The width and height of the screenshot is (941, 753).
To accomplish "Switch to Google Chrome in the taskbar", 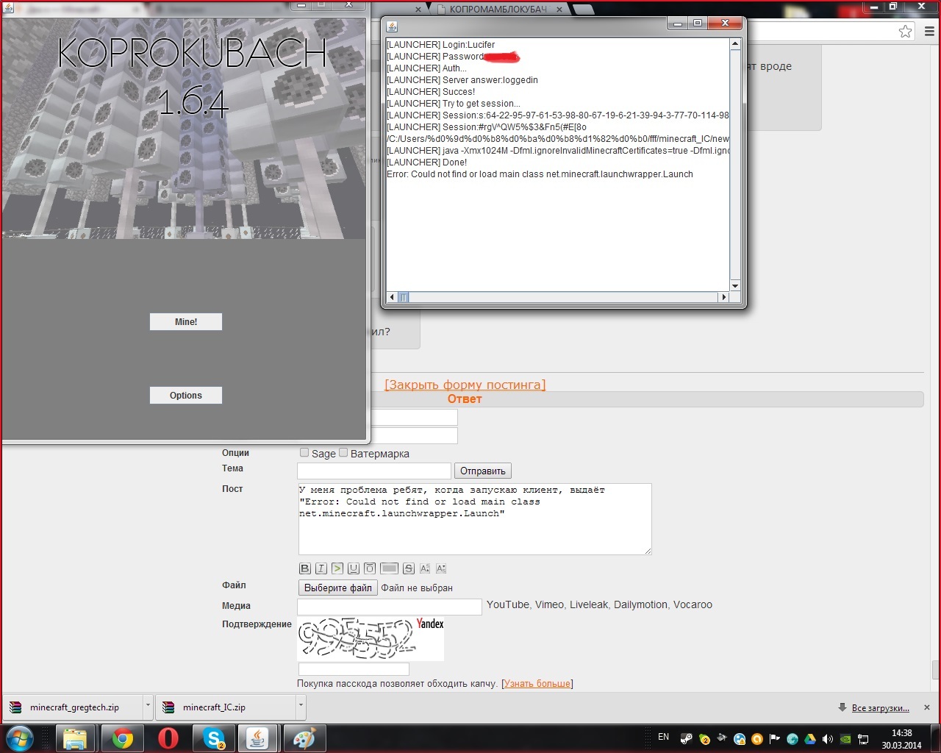I will (122, 738).
